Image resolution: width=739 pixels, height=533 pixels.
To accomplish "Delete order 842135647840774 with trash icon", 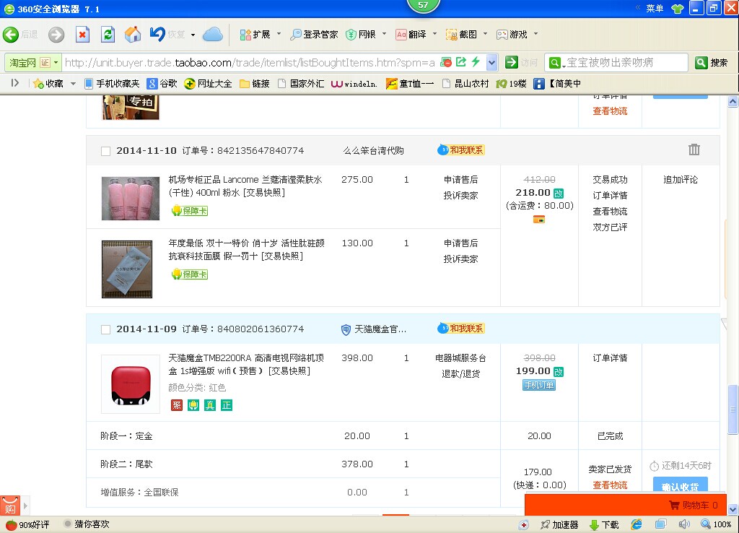I will click(x=694, y=149).
